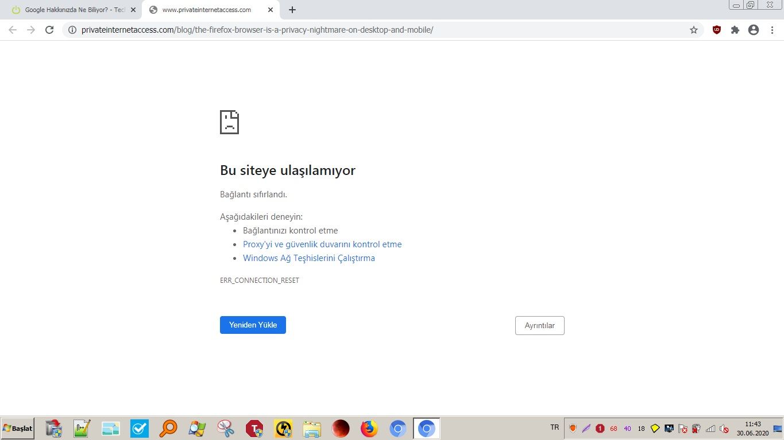Click the sad page error icon

(x=229, y=122)
